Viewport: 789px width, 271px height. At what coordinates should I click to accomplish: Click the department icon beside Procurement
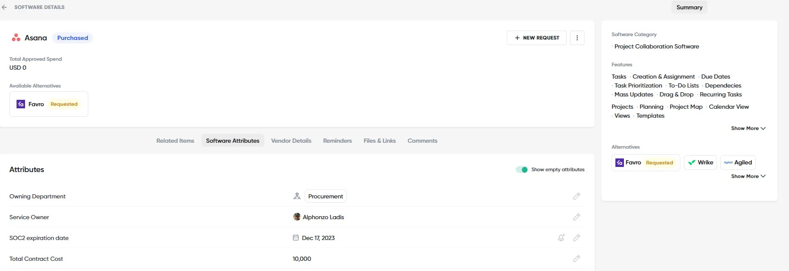[x=297, y=196]
